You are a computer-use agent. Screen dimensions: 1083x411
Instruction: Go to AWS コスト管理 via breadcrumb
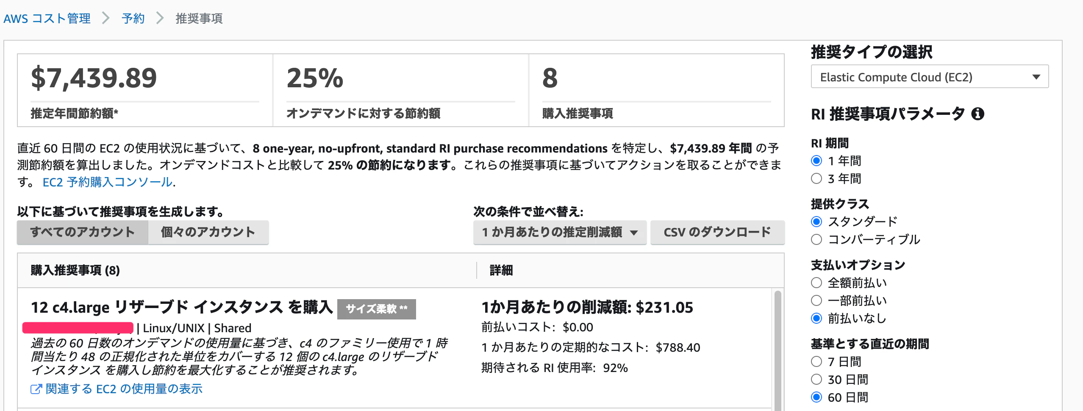tap(47, 18)
